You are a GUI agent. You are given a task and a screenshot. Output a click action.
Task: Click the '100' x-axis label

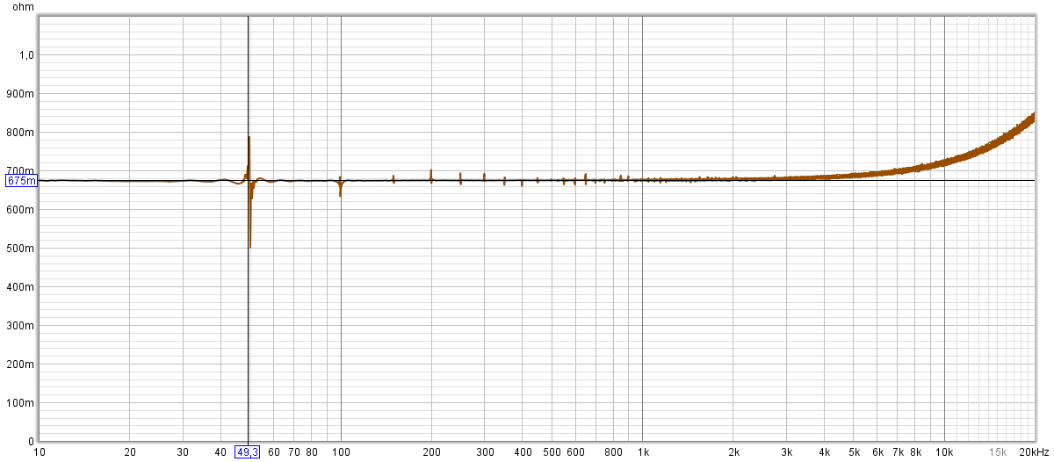tap(341, 452)
